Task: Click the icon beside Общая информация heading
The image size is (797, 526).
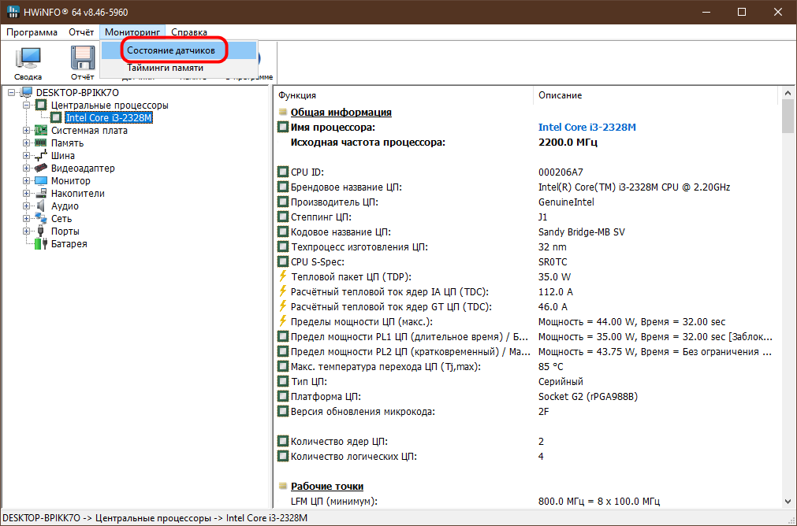Action: (x=283, y=112)
